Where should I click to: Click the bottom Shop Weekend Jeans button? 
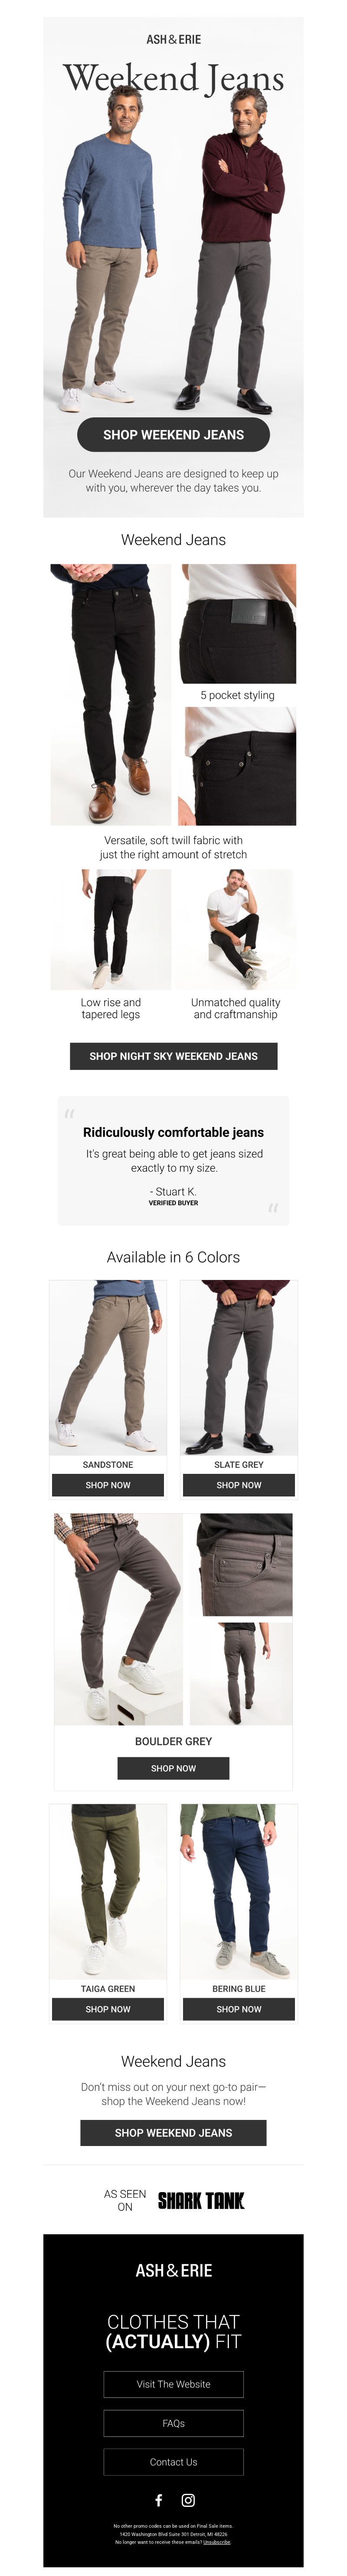pos(173,2132)
